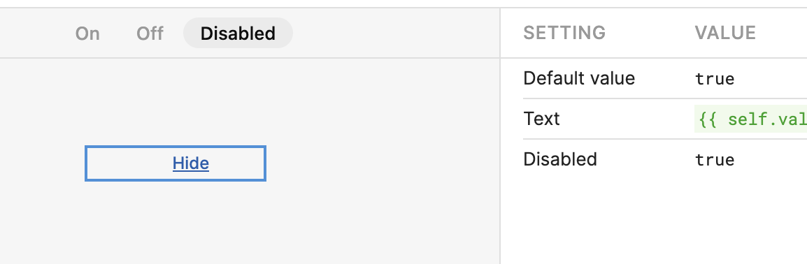Screen dimensions: 807x264
Task: Click the VALUE column header
Action: pos(725,33)
